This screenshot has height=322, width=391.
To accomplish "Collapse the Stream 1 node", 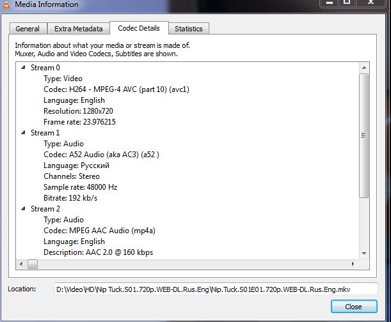I will pyautogui.click(x=24, y=132).
